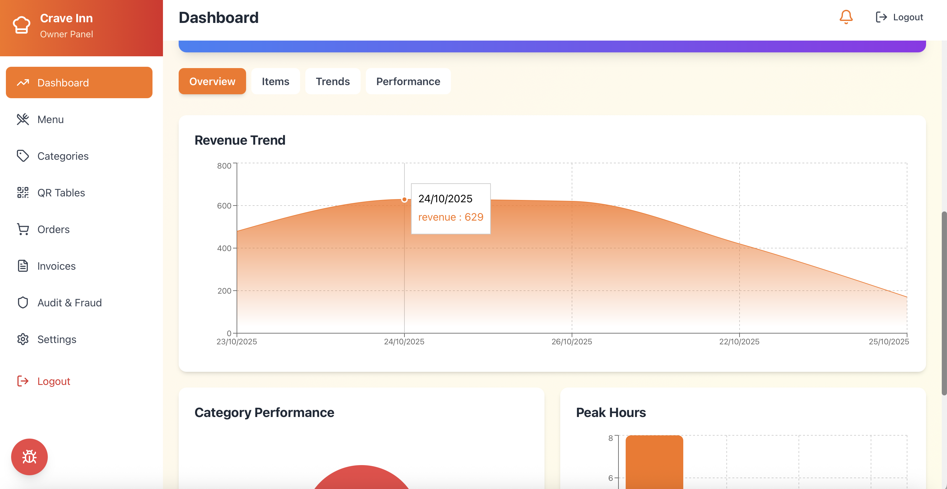Click the Menu utensils icon
947x489 pixels.
click(x=23, y=119)
